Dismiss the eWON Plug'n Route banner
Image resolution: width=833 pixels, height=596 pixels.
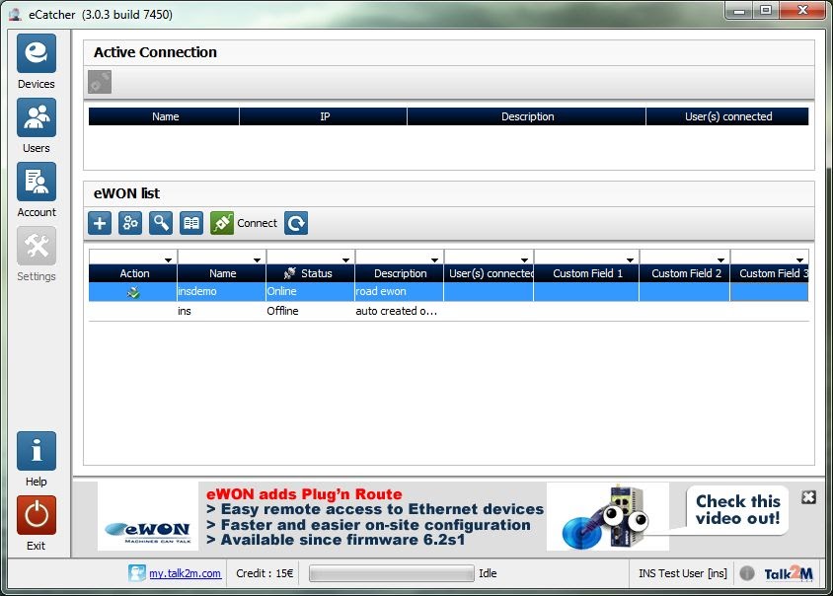coord(809,497)
